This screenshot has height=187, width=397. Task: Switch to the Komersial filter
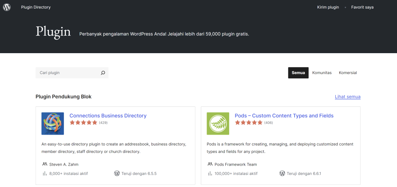[x=348, y=73]
